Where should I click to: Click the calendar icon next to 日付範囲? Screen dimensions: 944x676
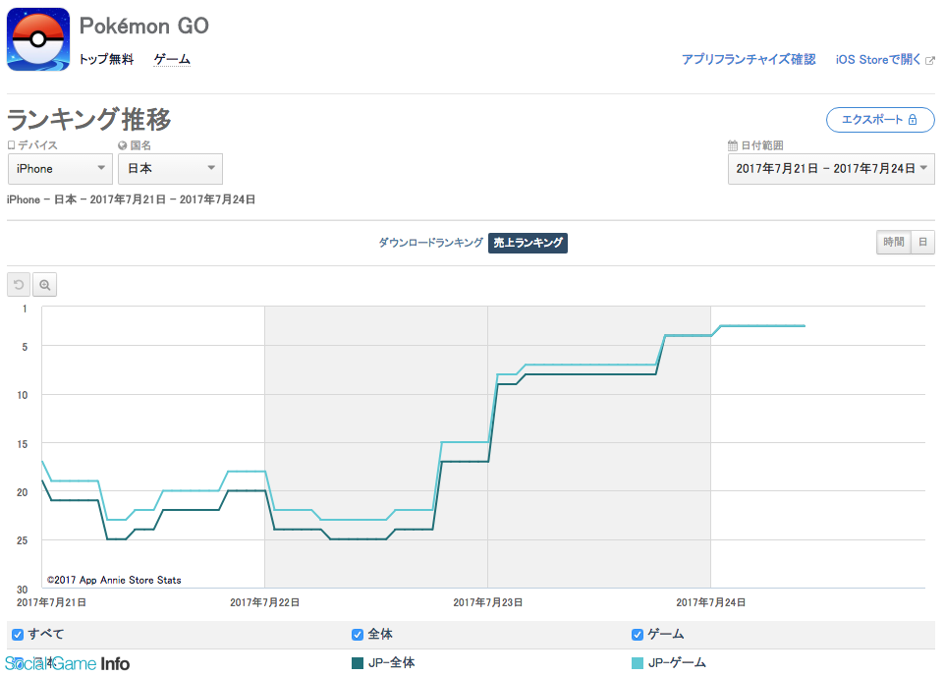[x=733, y=145]
